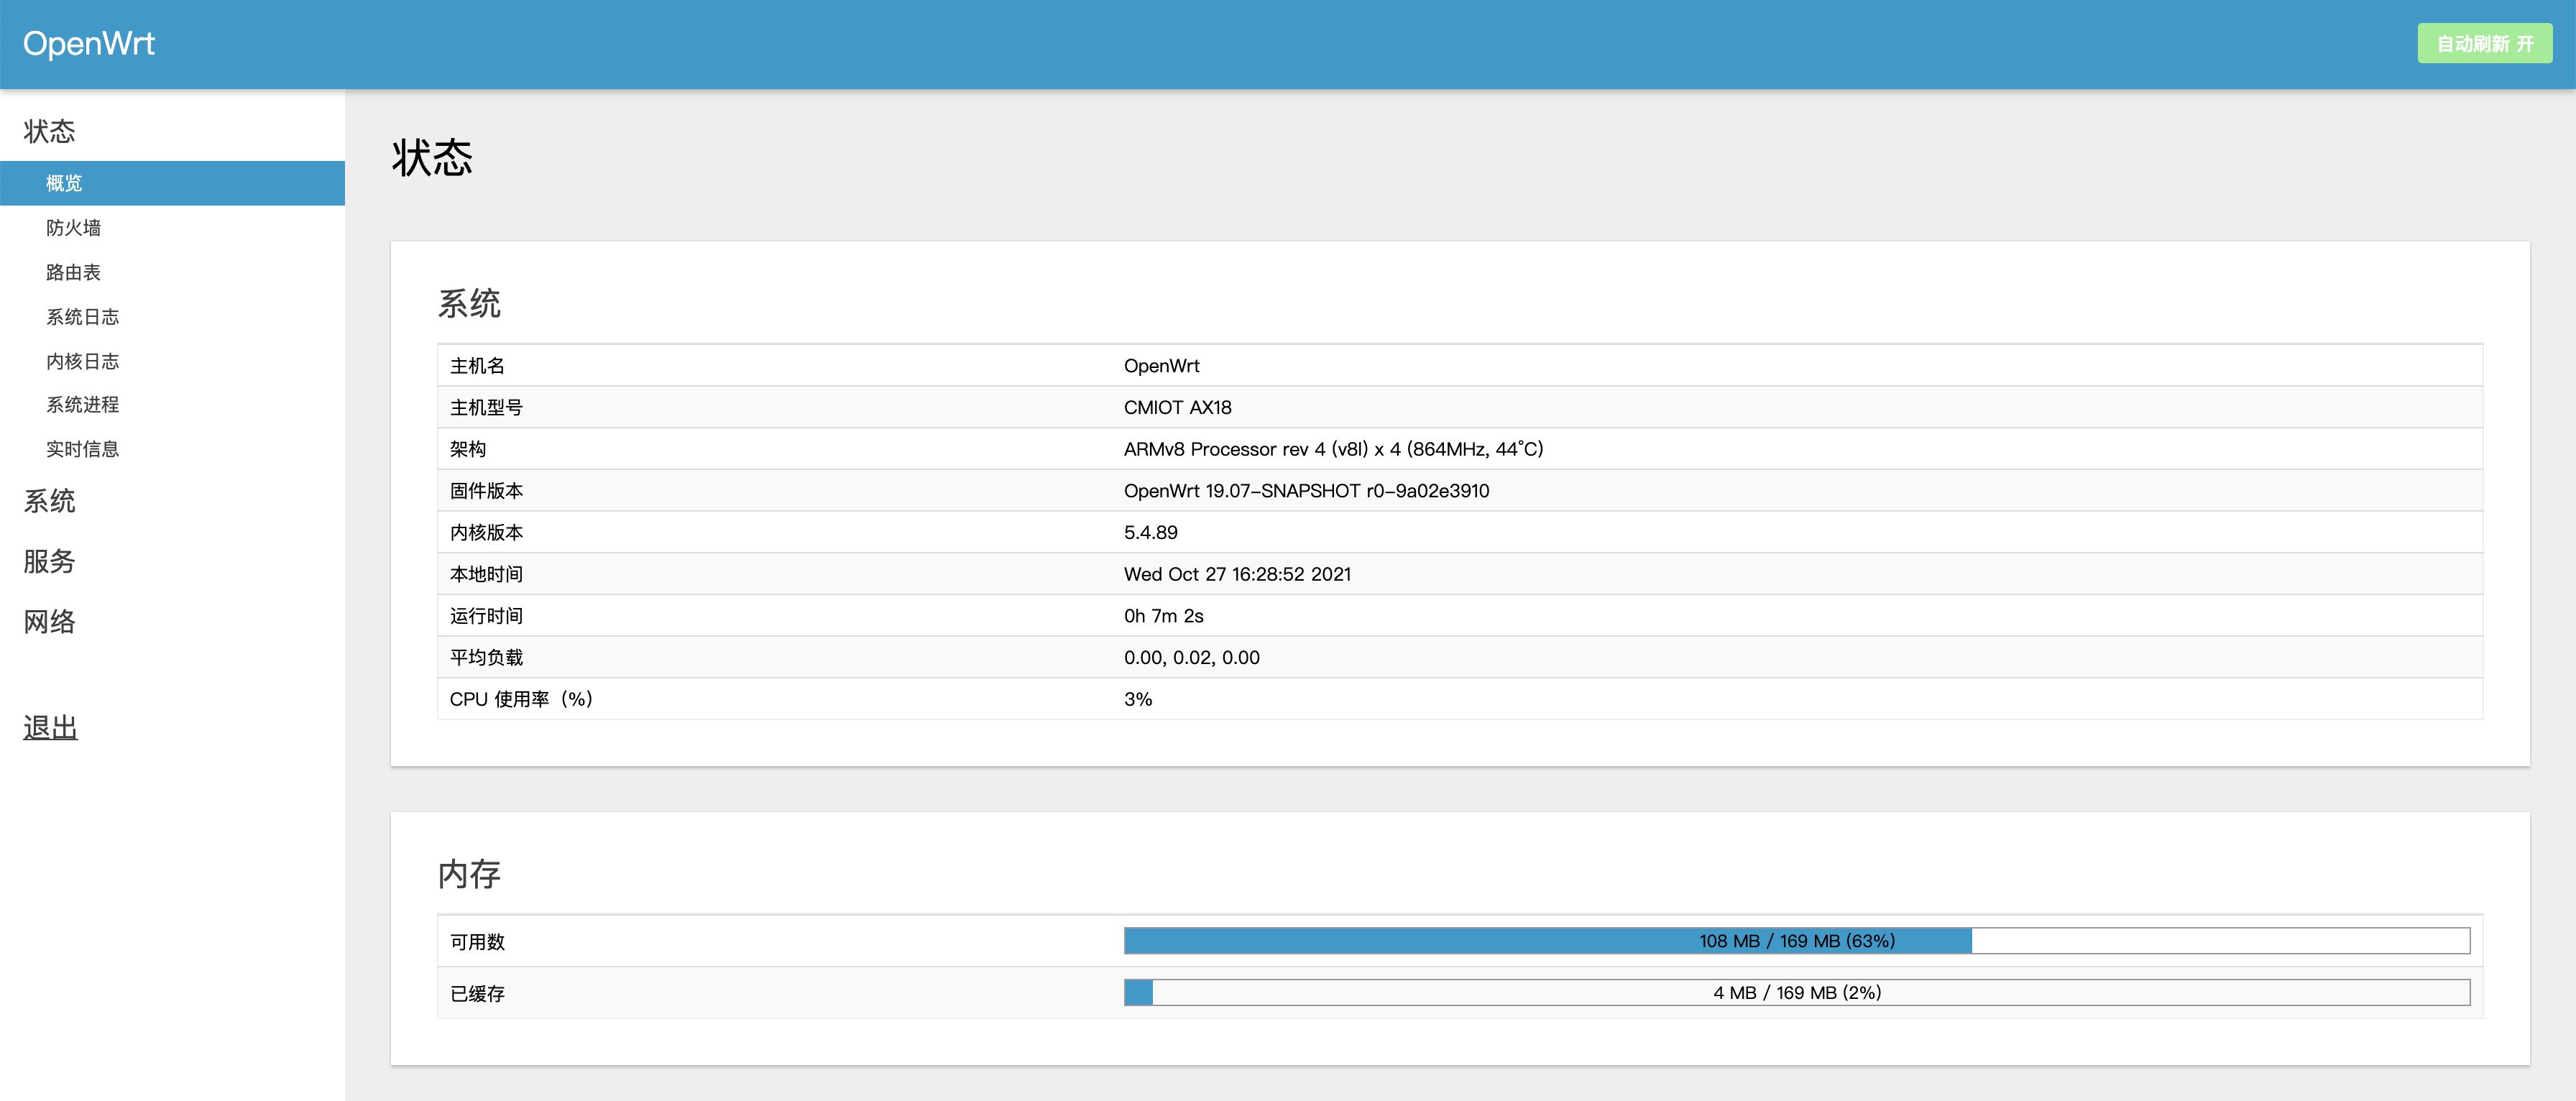Expand the 网络 network sidebar section
The width and height of the screenshot is (2576, 1101).
click(x=50, y=622)
